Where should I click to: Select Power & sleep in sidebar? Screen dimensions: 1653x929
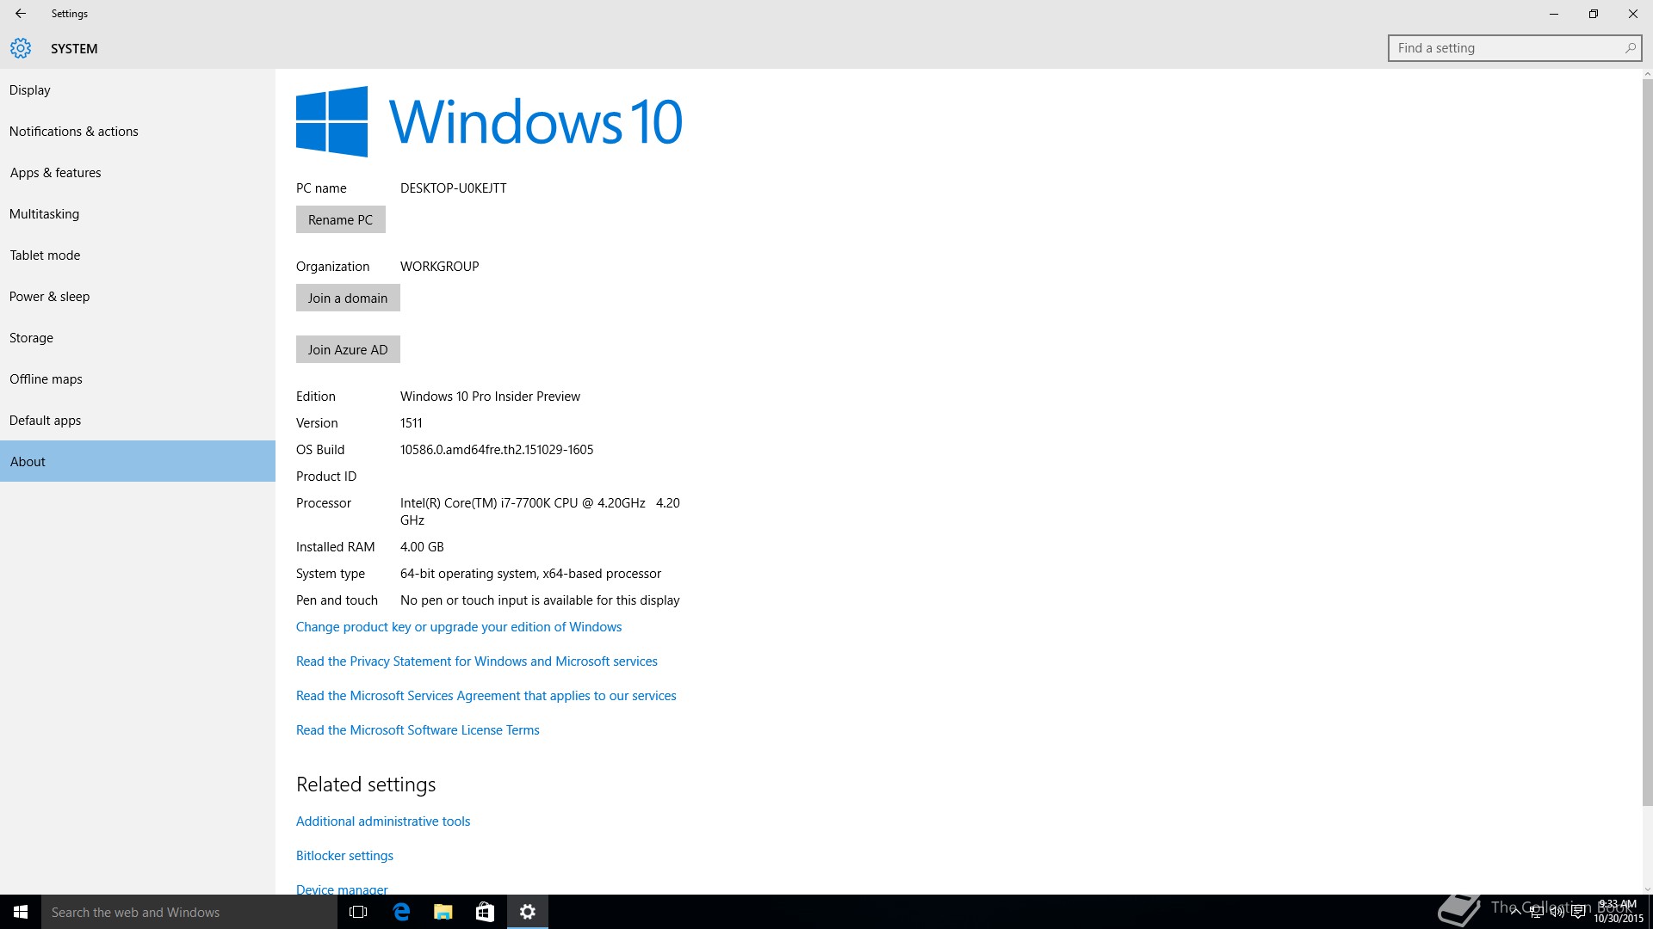tap(138, 297)
